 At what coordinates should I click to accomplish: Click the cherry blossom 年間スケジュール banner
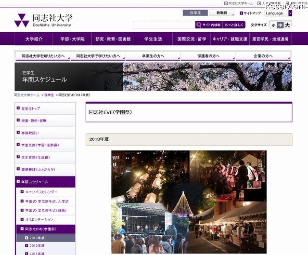[153, 77]
